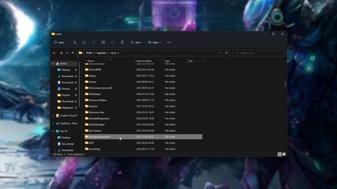Open the Thumbnails pinned folder
337x189 pixels.
click(x=67, y=101)
